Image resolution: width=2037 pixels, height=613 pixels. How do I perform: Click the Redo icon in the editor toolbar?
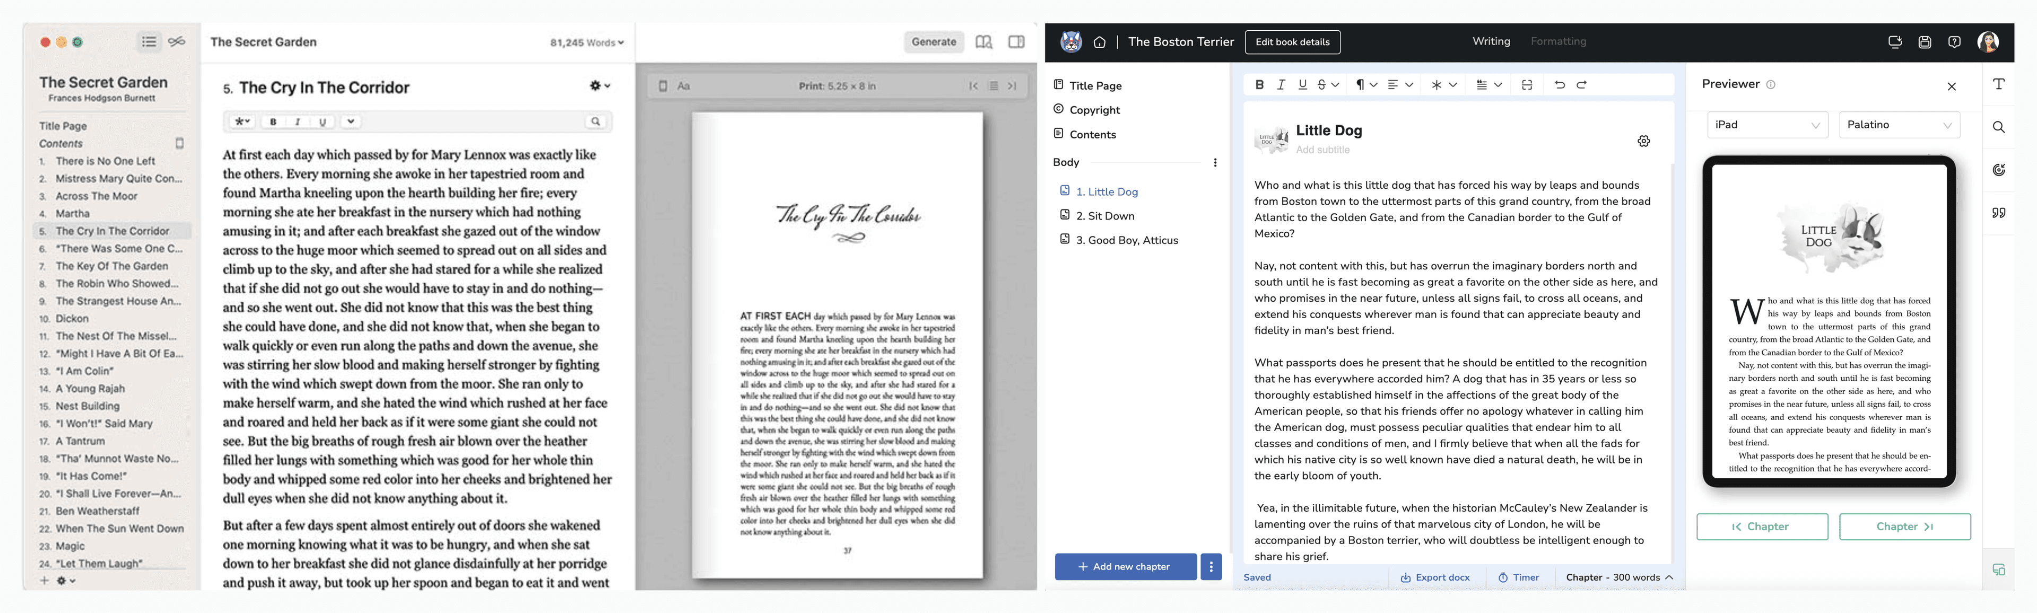(1581, 85)
